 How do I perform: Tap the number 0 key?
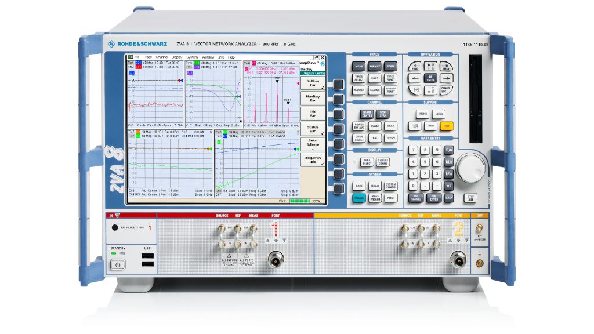pos(413,186)
